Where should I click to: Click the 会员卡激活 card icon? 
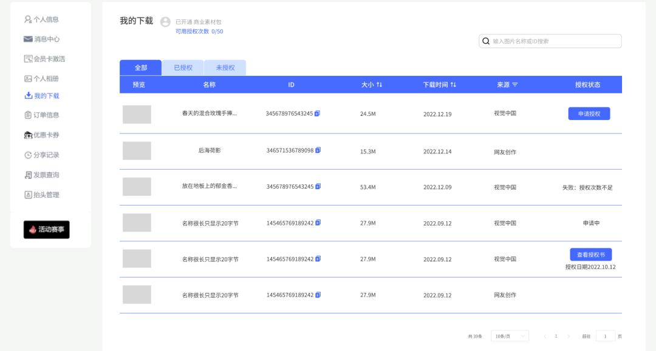point(28,59)
